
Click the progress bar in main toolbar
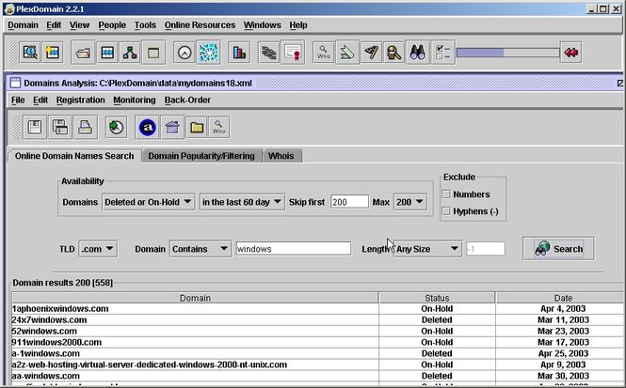[507, 53]
